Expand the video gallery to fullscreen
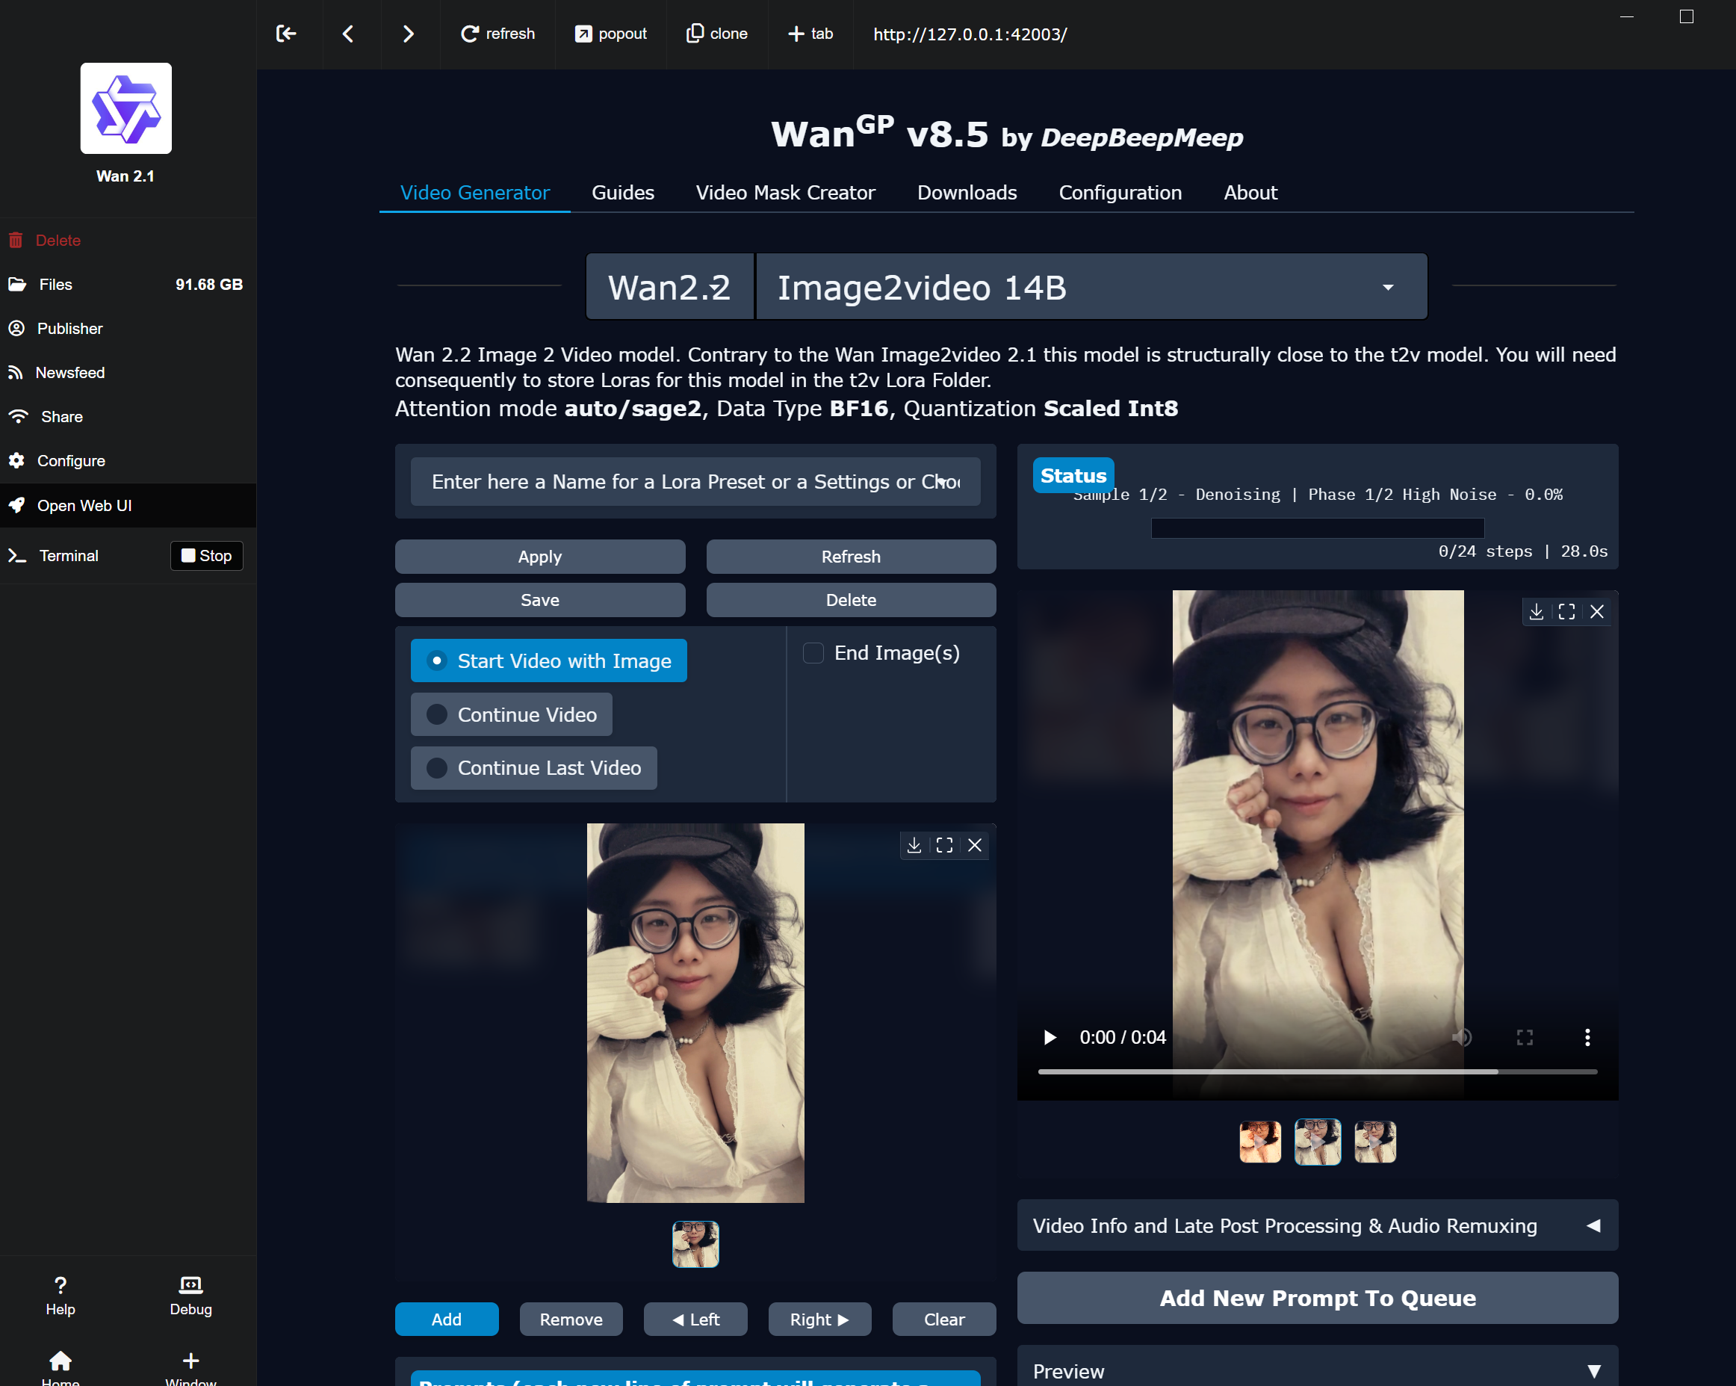Image resolution: width=1736 pixels, height=1386 pixels. (x=1567, y=612)
